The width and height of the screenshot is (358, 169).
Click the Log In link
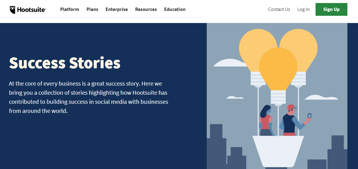tap(303, 9)
